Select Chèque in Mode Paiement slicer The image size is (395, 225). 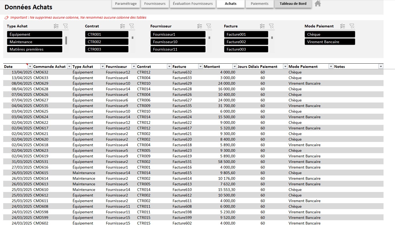pyautogui.click(x=329, y=34)
